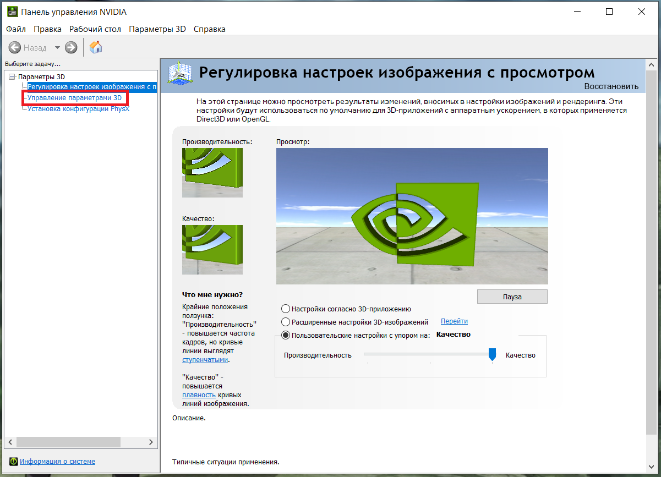Screen dimensions: 661x477
Task: Select Настройки согласно 3D-приложению radio button
Action: (x=286, y=309)
